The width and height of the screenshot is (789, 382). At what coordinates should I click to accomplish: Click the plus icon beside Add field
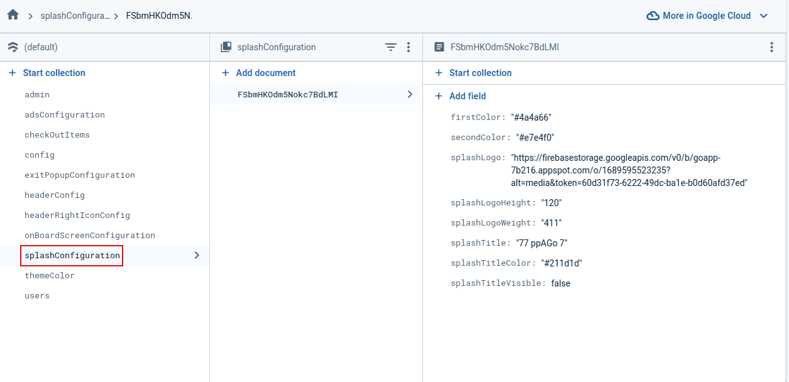(439, 96)
